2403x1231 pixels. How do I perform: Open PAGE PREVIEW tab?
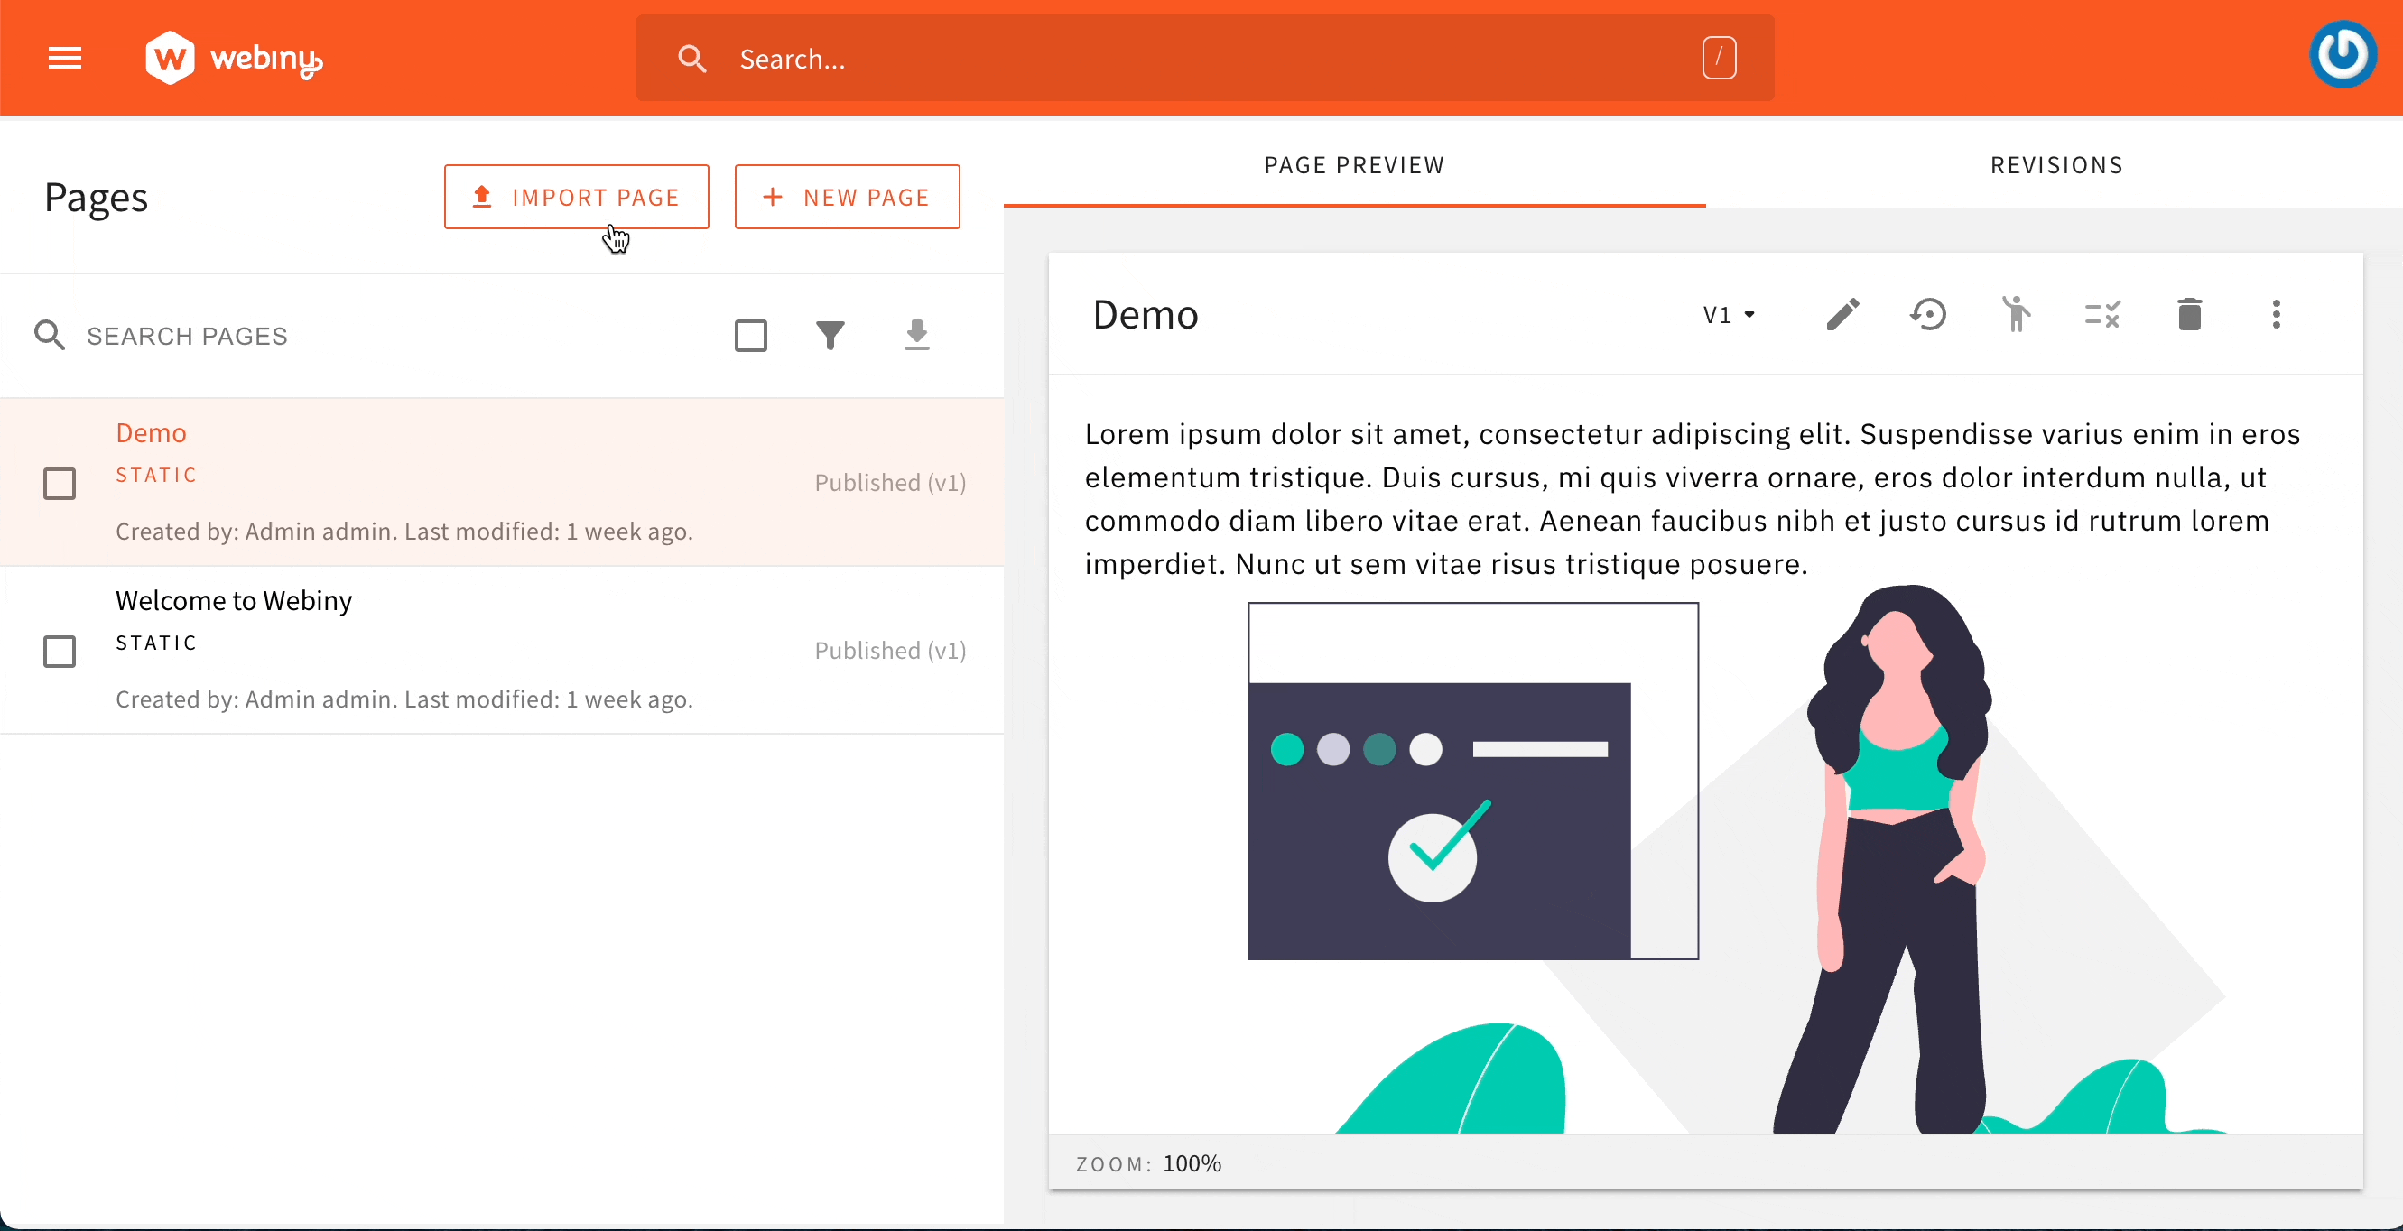(1353, 165)
